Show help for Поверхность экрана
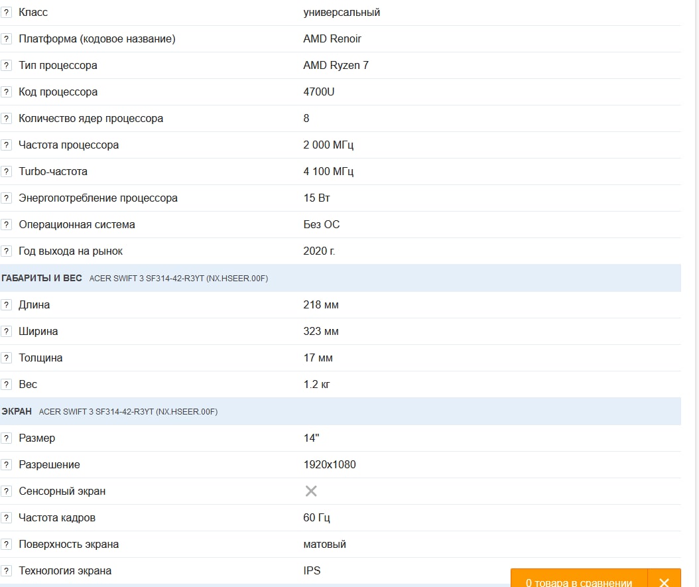 click(6, 544)
